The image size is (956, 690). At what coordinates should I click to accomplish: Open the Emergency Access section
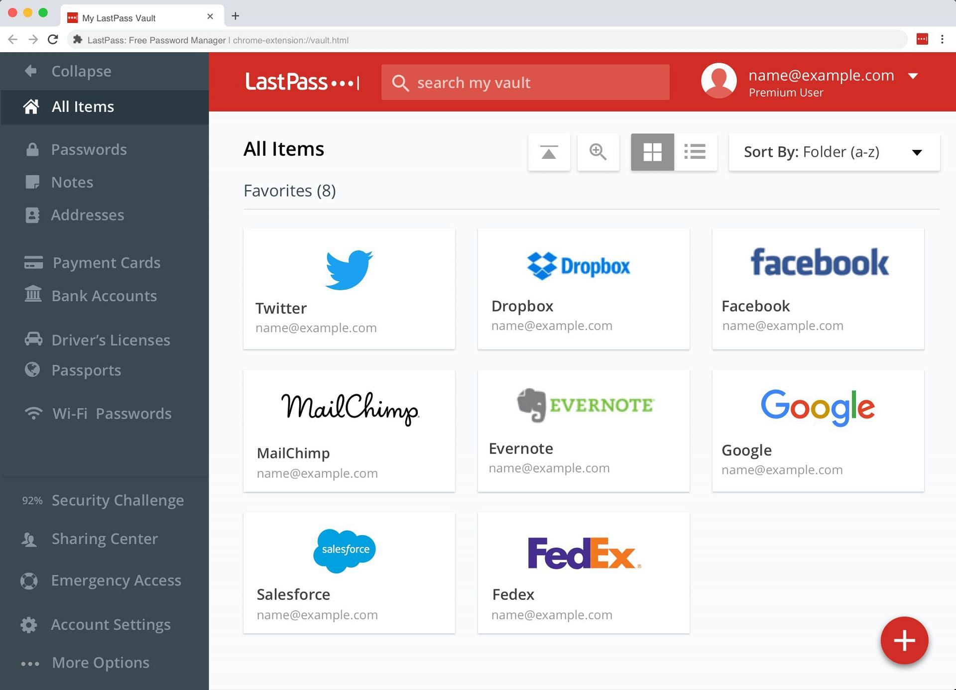point(116,579)
